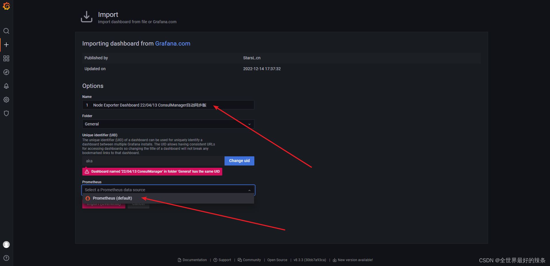Image resolution: width=550 pixels, height=266 pixels.
Task: Open the Create plus icon in sidebar
Action: pyautogui.click(x=6, y=45)
